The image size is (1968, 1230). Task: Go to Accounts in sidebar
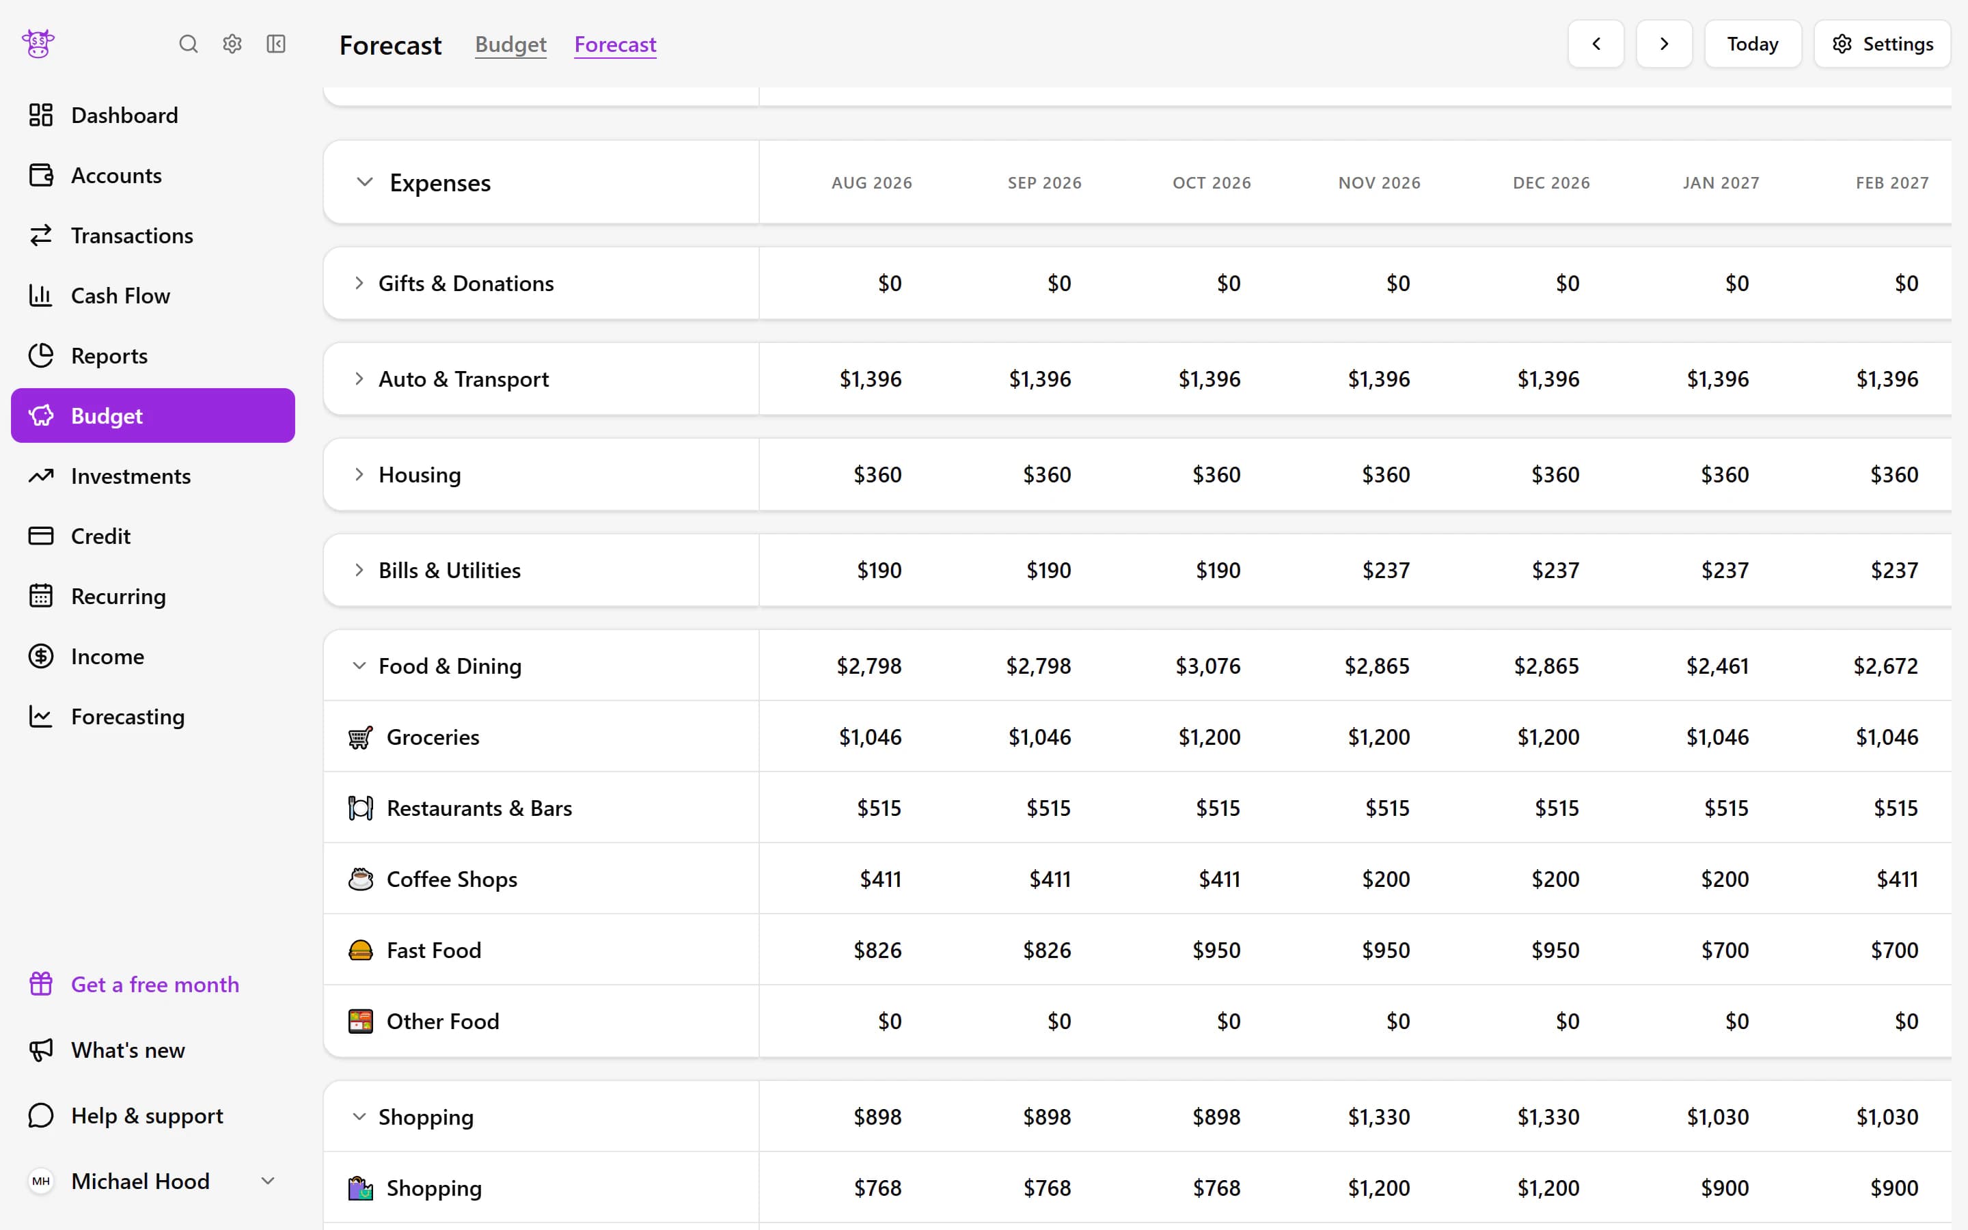coord(153,175)
